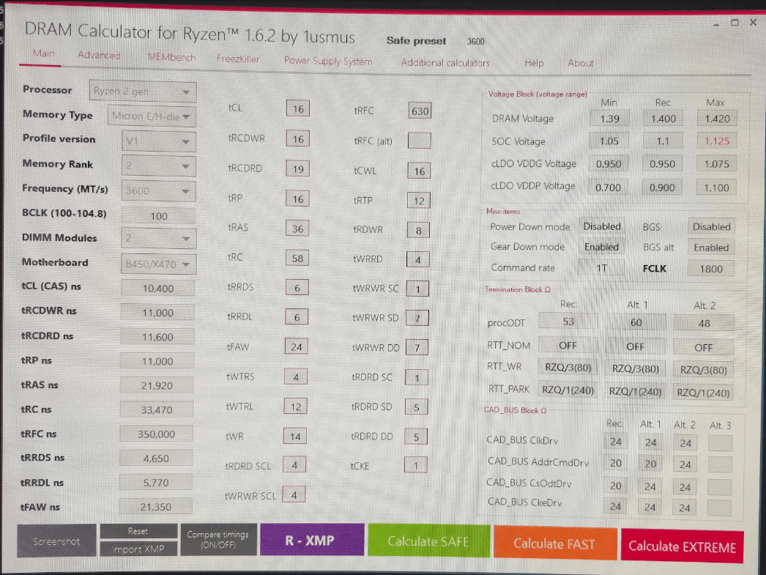Click the tRDWR value box showing 8
The image size is (766, 575).
coord(418,230)
